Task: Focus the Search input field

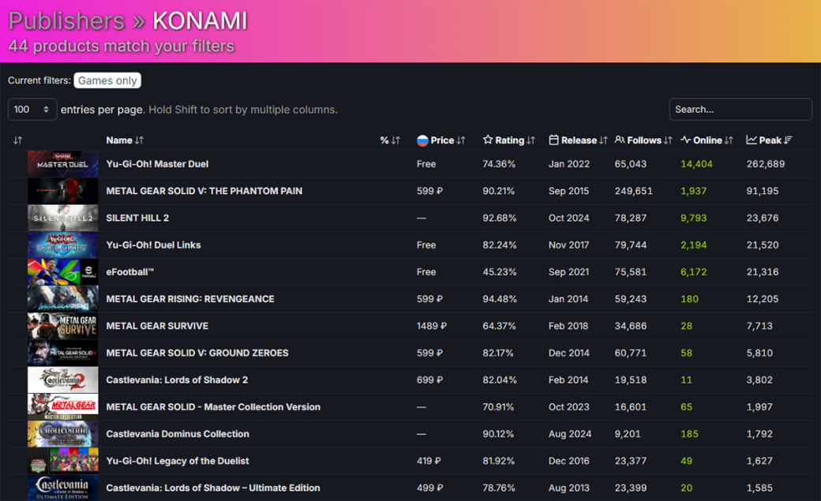Action: tap(740, 110)
